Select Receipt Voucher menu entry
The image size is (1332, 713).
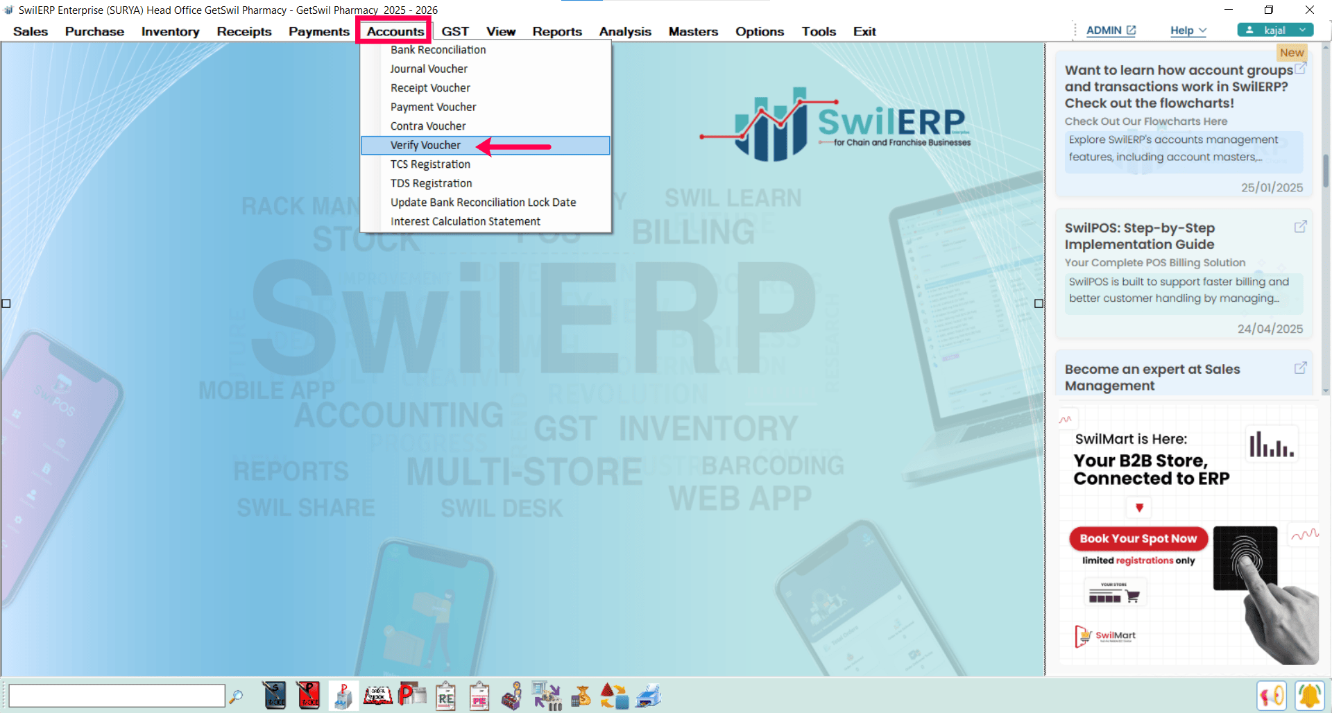(x=486, y=88)
